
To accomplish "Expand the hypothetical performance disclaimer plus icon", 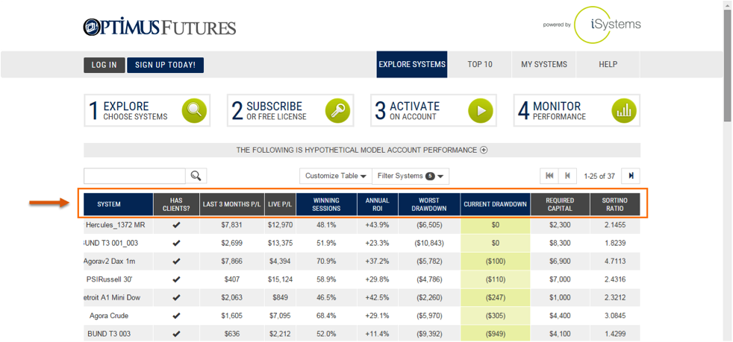I will (484, 151).
